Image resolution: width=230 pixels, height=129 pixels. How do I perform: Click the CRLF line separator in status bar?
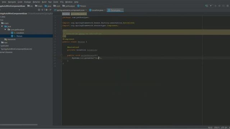pos(217,128)
